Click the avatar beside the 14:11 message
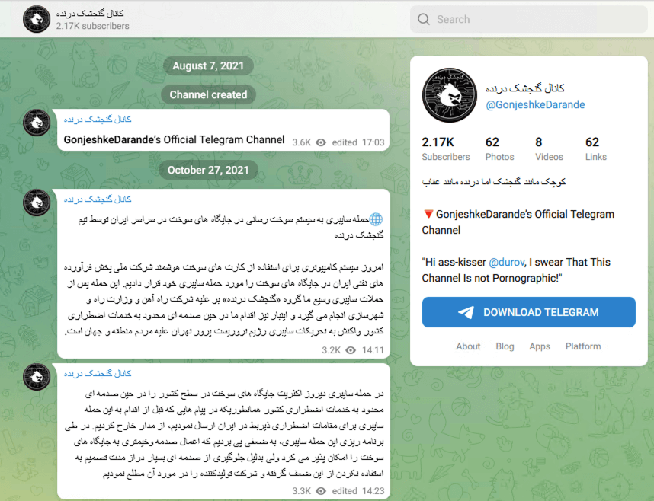This screenshot has height=501, width=654. pyautogui.click(x=37, y=203)
